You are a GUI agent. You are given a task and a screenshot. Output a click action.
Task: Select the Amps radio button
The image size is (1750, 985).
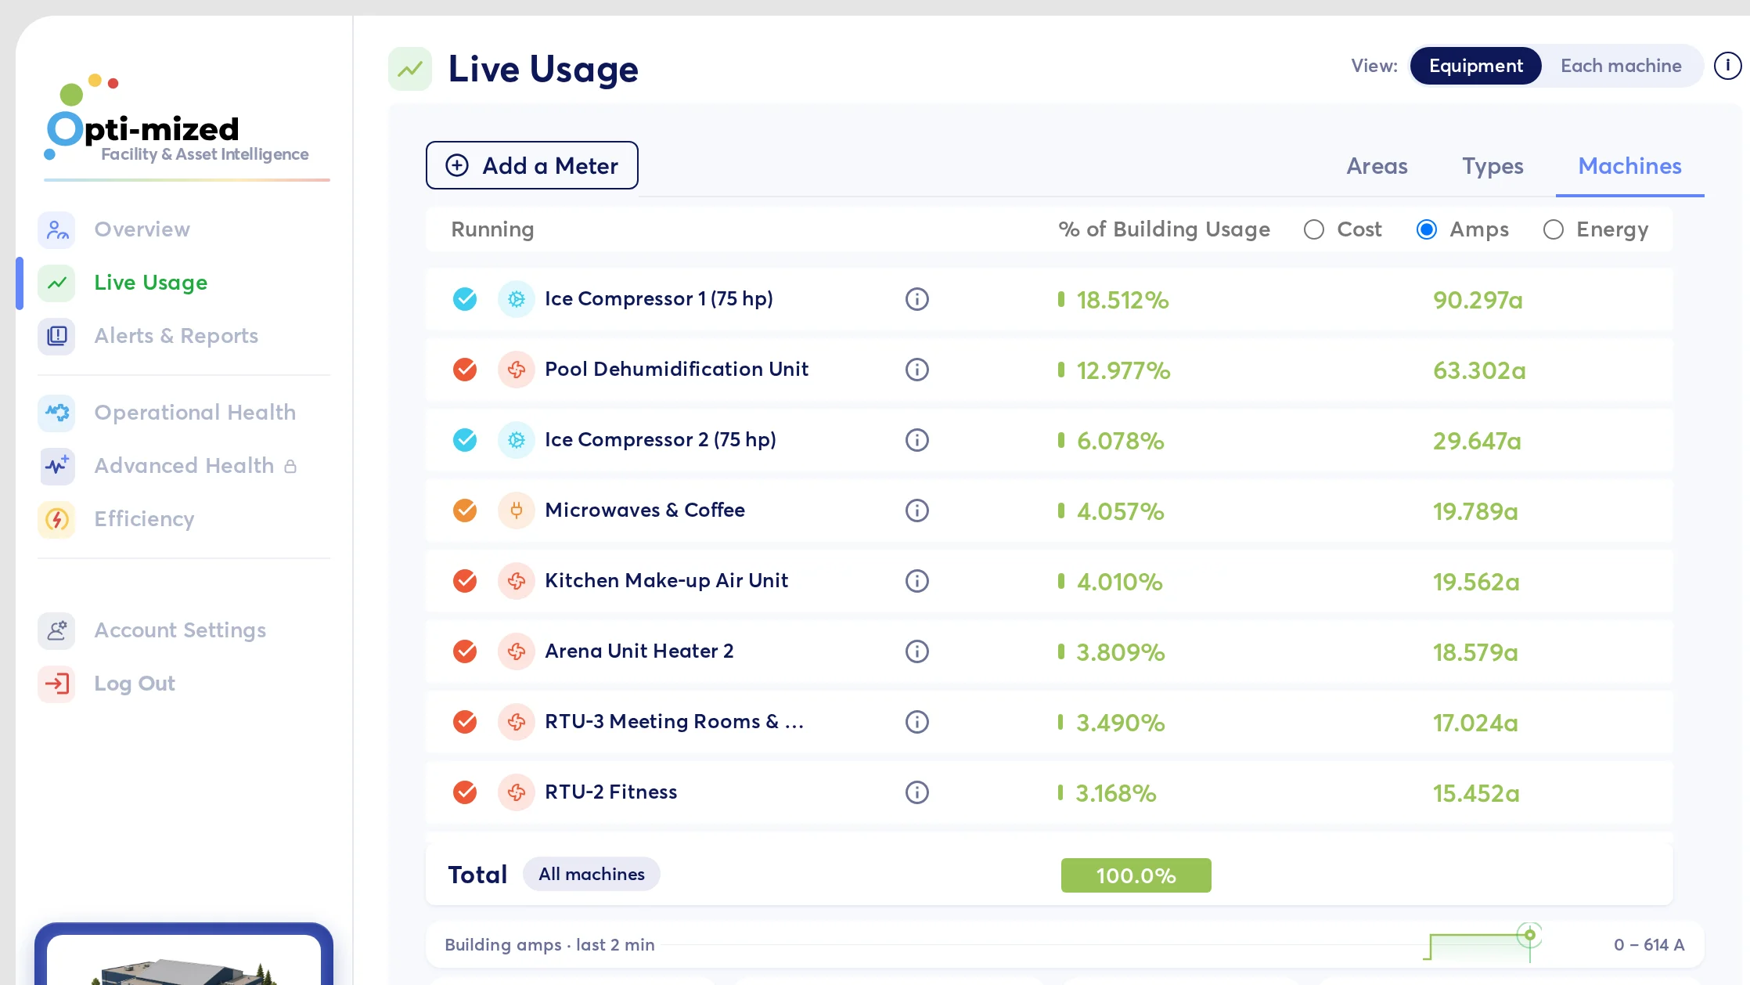[1427, 229]
